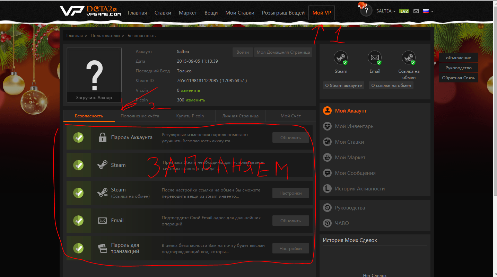Open the Обратная Связь side tab

pos(459,78)
